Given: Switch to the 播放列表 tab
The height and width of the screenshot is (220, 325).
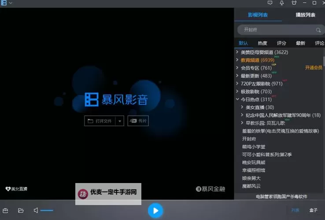Looking at the screenshot, I should (x=305, y=15).
